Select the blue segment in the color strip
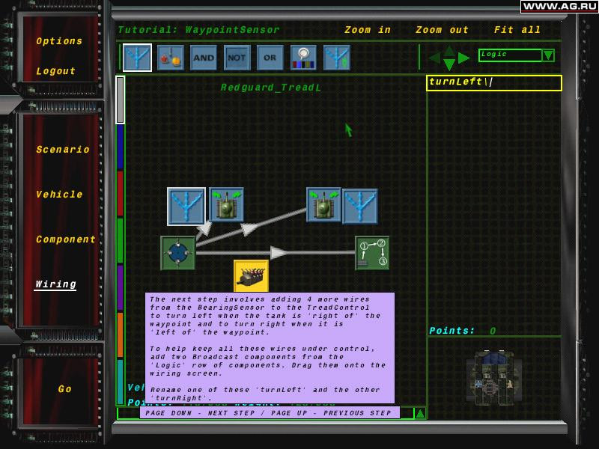Image resolution: width=599 pixels, height=449 pixels. tap(120, 147)
